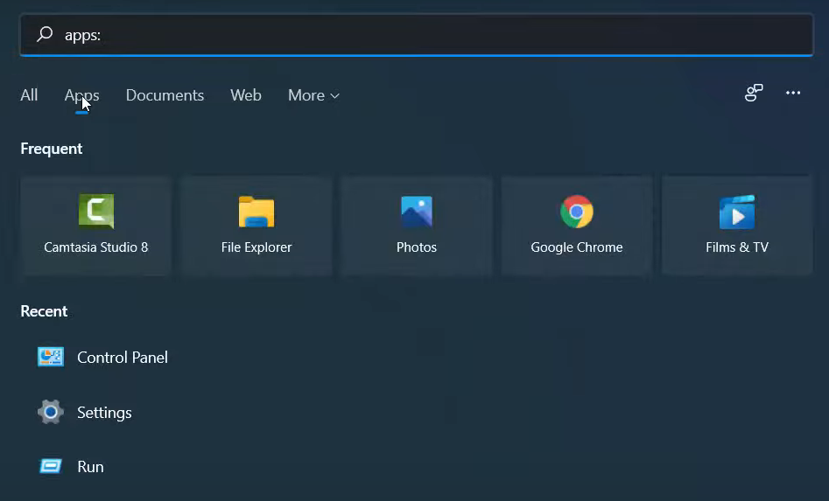
Task: Click the magnifying glass search icon
Action: tap(44, 35)
